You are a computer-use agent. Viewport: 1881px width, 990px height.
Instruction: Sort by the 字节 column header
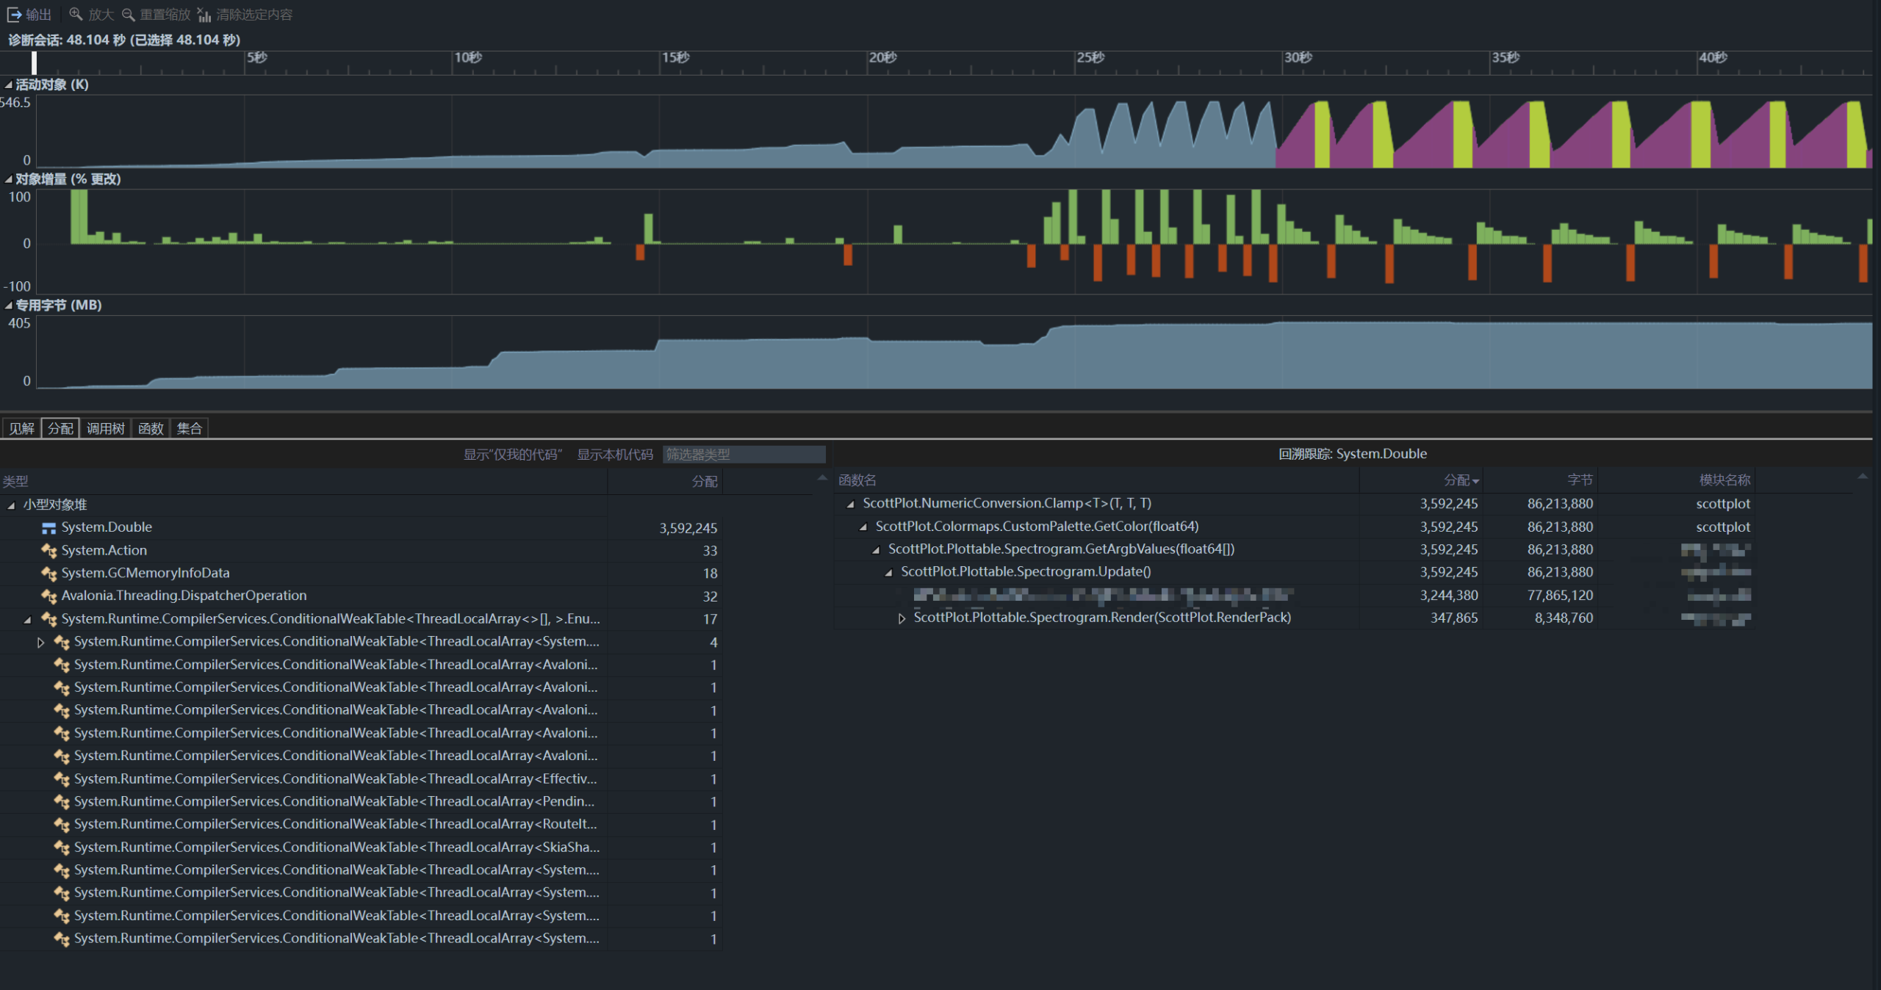pos(1579,480)
